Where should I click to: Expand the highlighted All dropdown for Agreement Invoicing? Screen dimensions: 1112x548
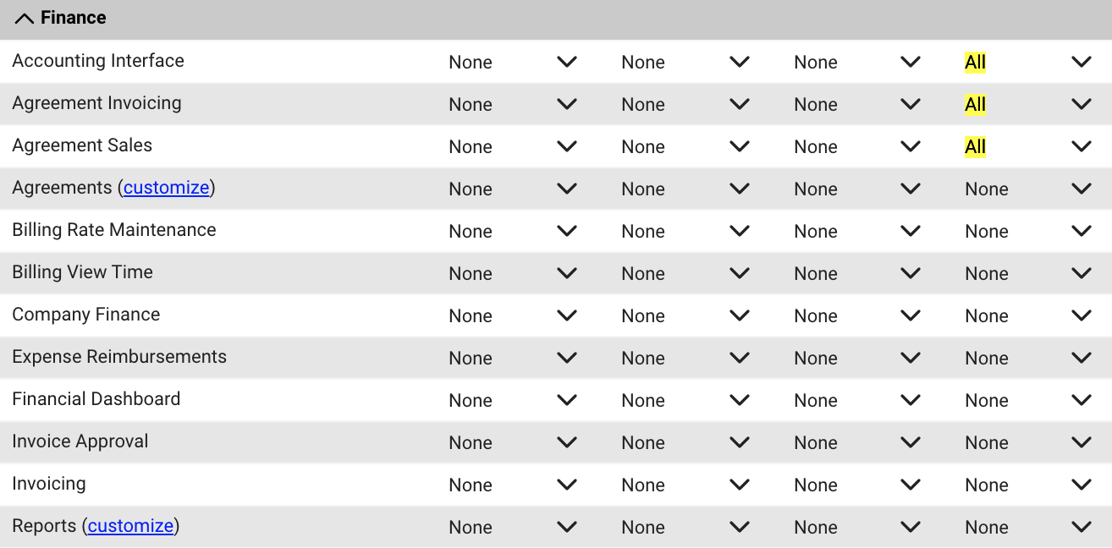point(1082,104)
